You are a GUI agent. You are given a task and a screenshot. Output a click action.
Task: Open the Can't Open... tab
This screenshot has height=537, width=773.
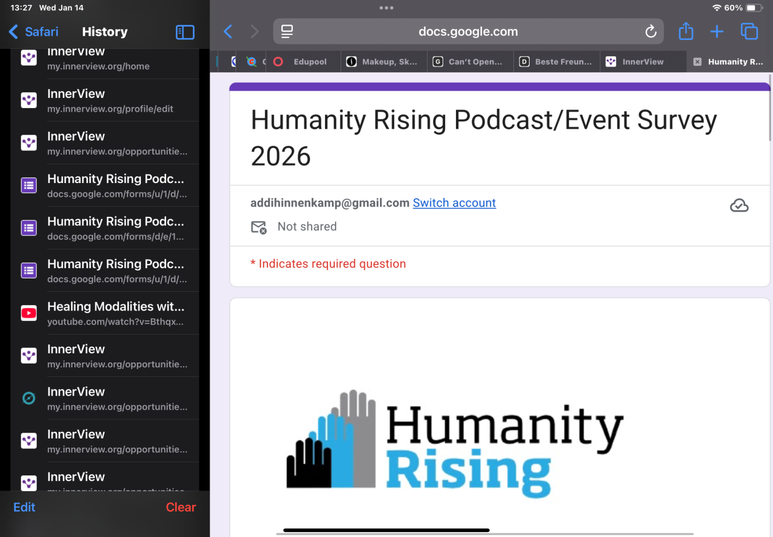click(470, 62)
